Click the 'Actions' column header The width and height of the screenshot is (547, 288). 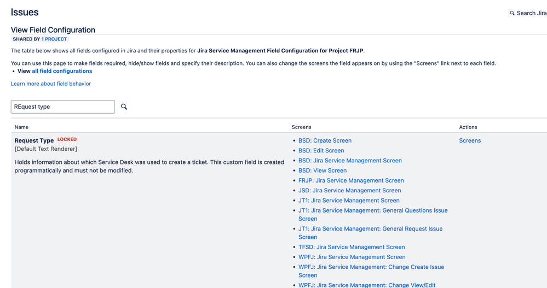[468, 127]
